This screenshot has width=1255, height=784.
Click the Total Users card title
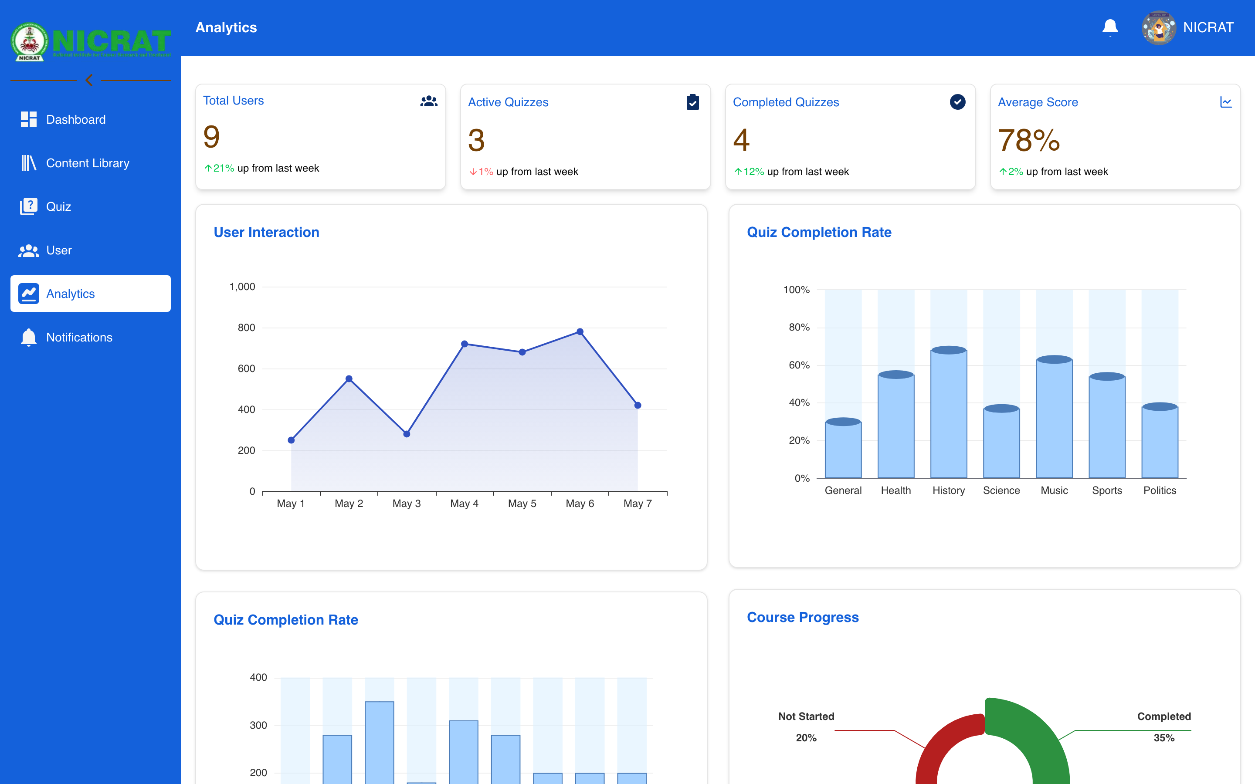click(x=234, y=101)
